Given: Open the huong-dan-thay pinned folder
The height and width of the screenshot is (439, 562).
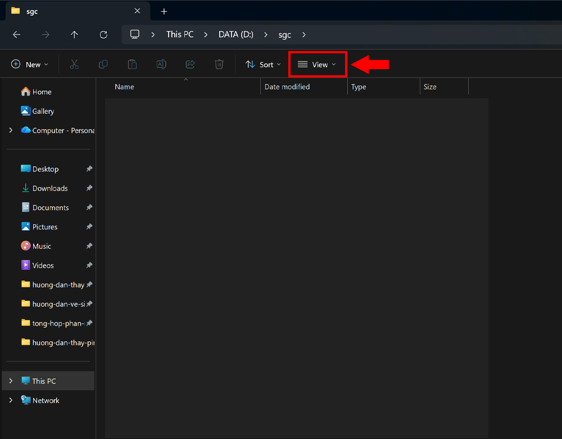Looking at the screenshot, I should point(59,285).
